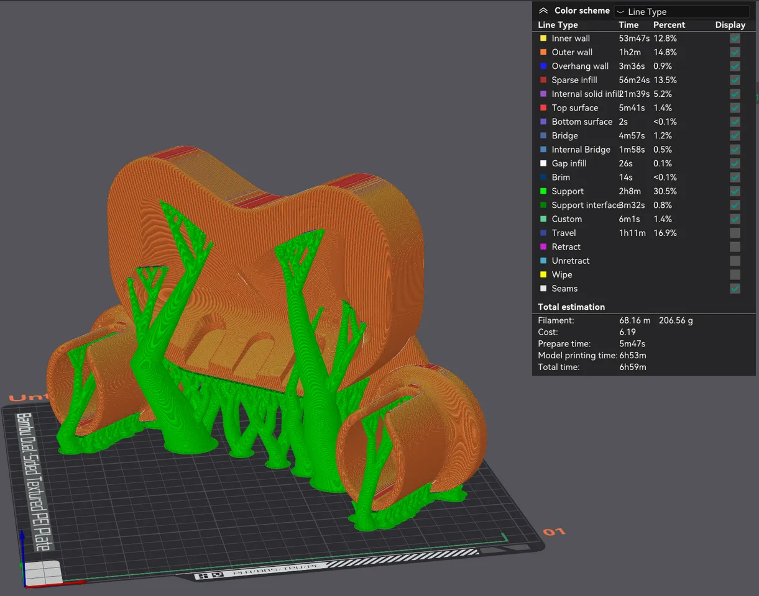Click the green Support color swatch

click(x=541, y=191)
